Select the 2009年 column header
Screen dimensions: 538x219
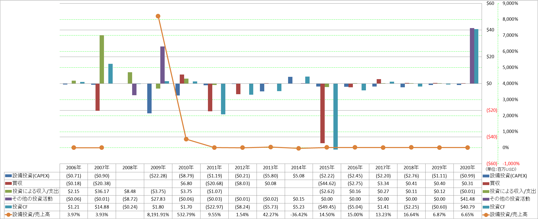tap(158, 168)
